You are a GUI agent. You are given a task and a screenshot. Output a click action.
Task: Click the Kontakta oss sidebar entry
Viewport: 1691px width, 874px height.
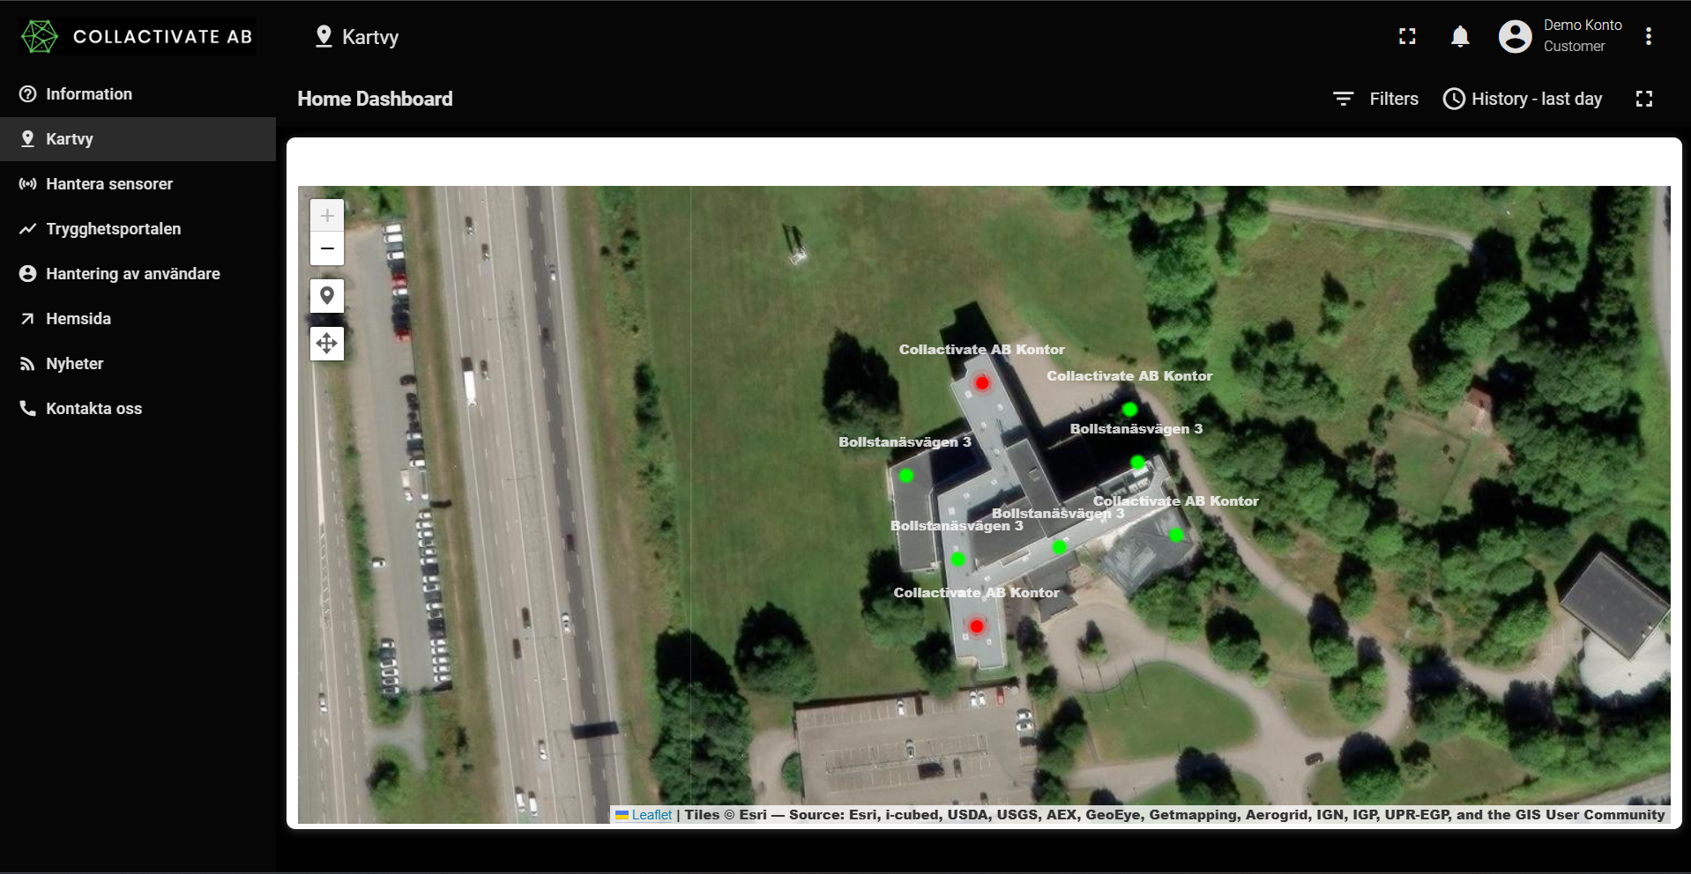pyautogui.click(x=93, y=409)
